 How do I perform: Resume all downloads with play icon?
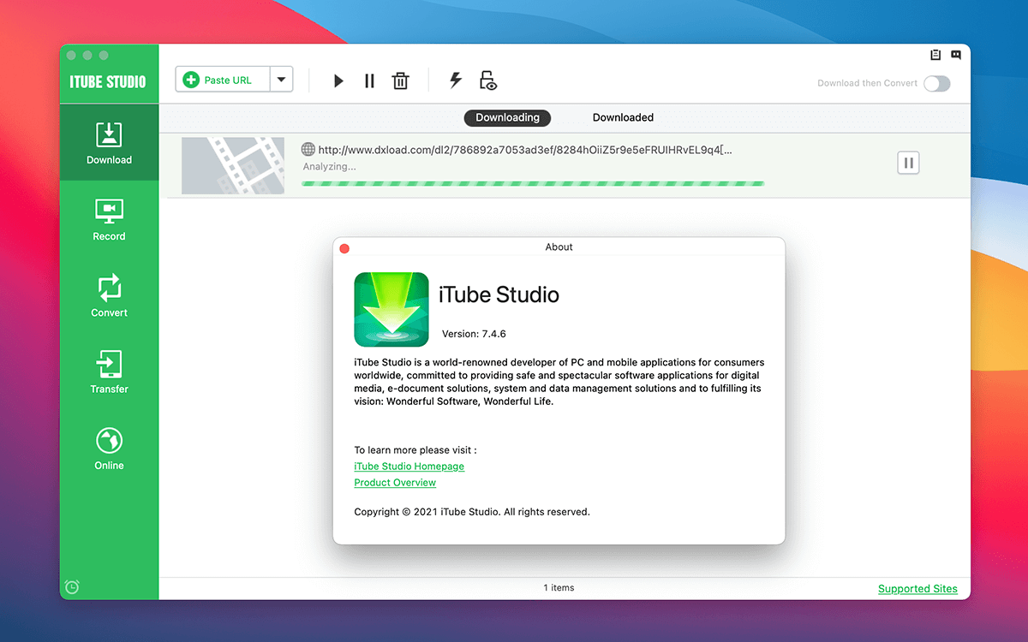click(338, 80)
